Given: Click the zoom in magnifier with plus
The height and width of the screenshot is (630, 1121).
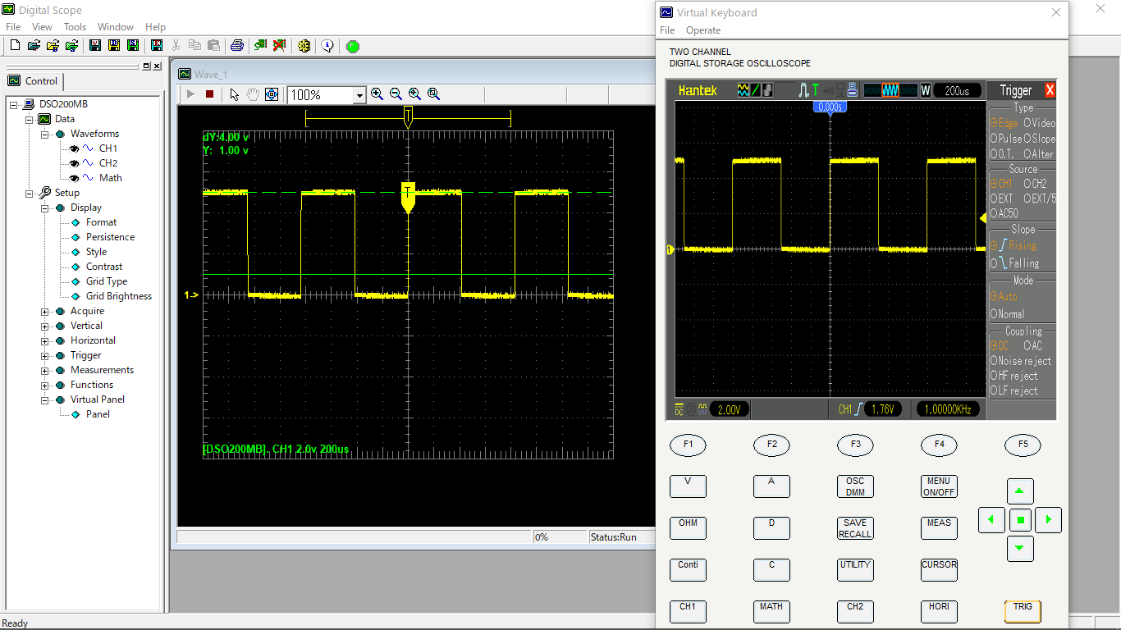Looking at the screenshot, I should (377, 94).
